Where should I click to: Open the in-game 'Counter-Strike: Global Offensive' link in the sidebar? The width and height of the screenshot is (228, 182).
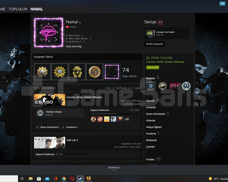(165, 62)
